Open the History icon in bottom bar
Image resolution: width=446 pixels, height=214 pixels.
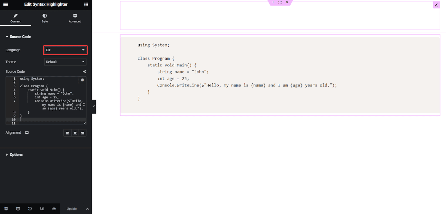click(x=30, y=208)
